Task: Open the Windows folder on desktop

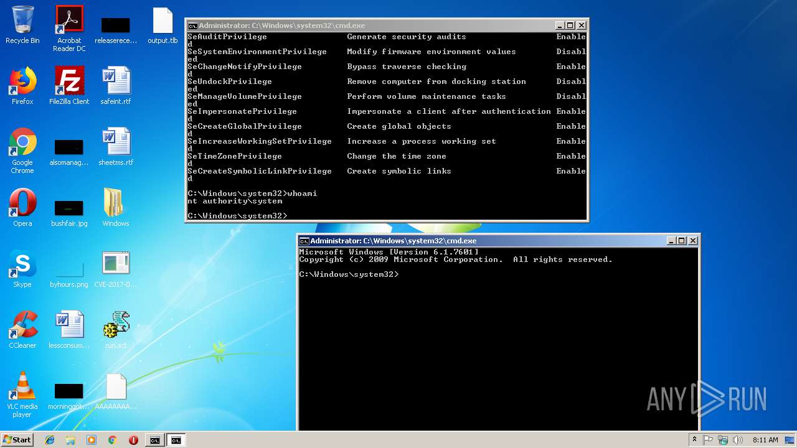Action: [x=116, y=208]
